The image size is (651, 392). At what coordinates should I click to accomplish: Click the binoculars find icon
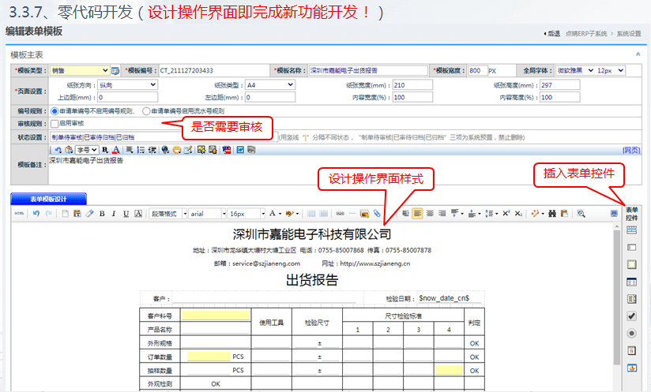[553, 214]
